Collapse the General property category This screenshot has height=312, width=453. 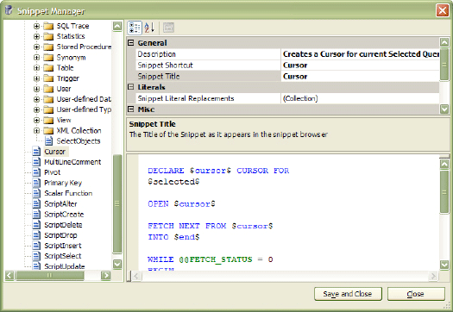click(x=131, y=43)
